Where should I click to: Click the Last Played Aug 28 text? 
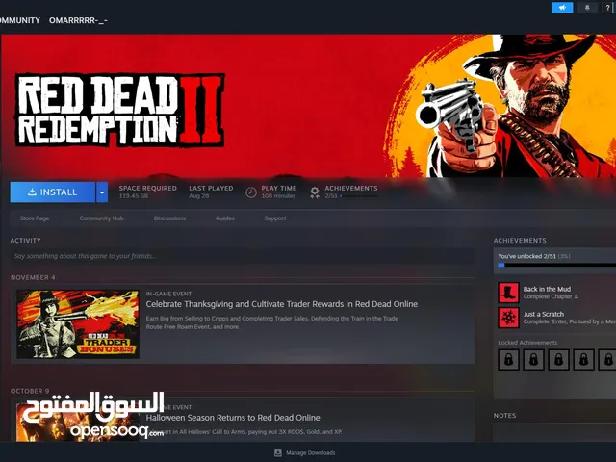click(x=199, y=196)
